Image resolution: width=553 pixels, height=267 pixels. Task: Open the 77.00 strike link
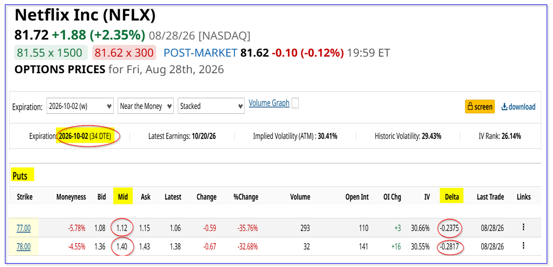[x=23, y=228]
